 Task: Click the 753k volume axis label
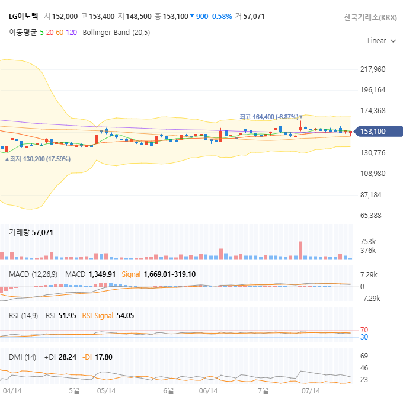click(x=368, y=242)
